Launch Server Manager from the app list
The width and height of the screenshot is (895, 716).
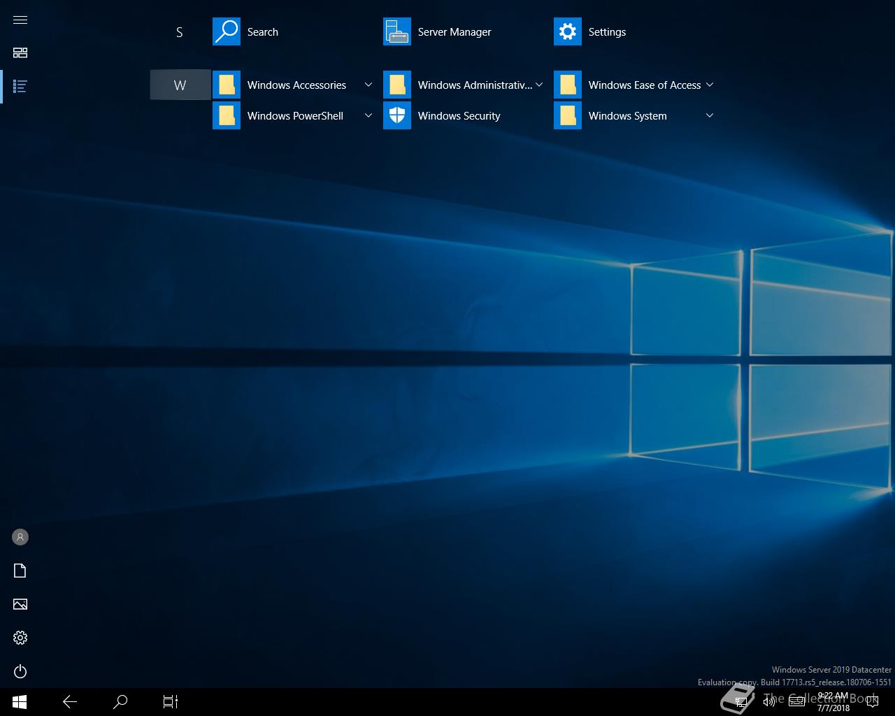[438, 32]
